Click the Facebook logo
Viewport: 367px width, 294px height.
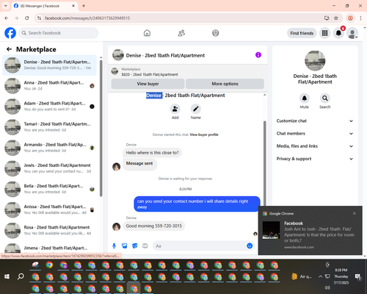coord(10,33)
